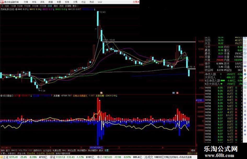
Task: Click the 上证 index in the status bar
Action: click(6, 157)
